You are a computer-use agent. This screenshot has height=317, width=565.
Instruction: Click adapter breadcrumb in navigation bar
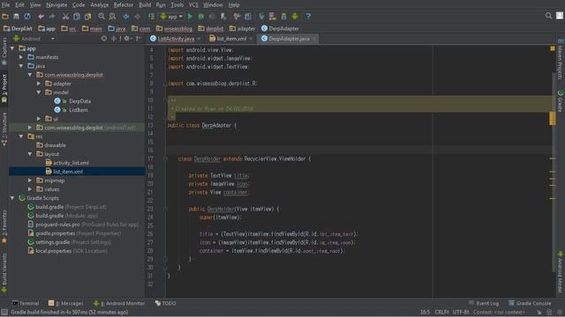[x=243, y=28]
